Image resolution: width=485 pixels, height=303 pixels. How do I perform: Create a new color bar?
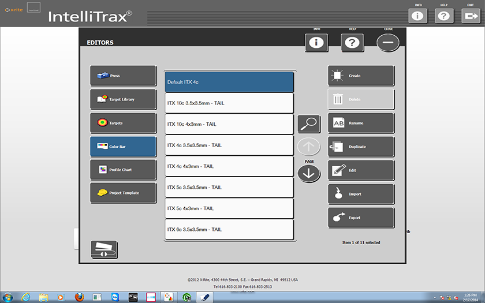pyautogui.click(x=361, y=76)
